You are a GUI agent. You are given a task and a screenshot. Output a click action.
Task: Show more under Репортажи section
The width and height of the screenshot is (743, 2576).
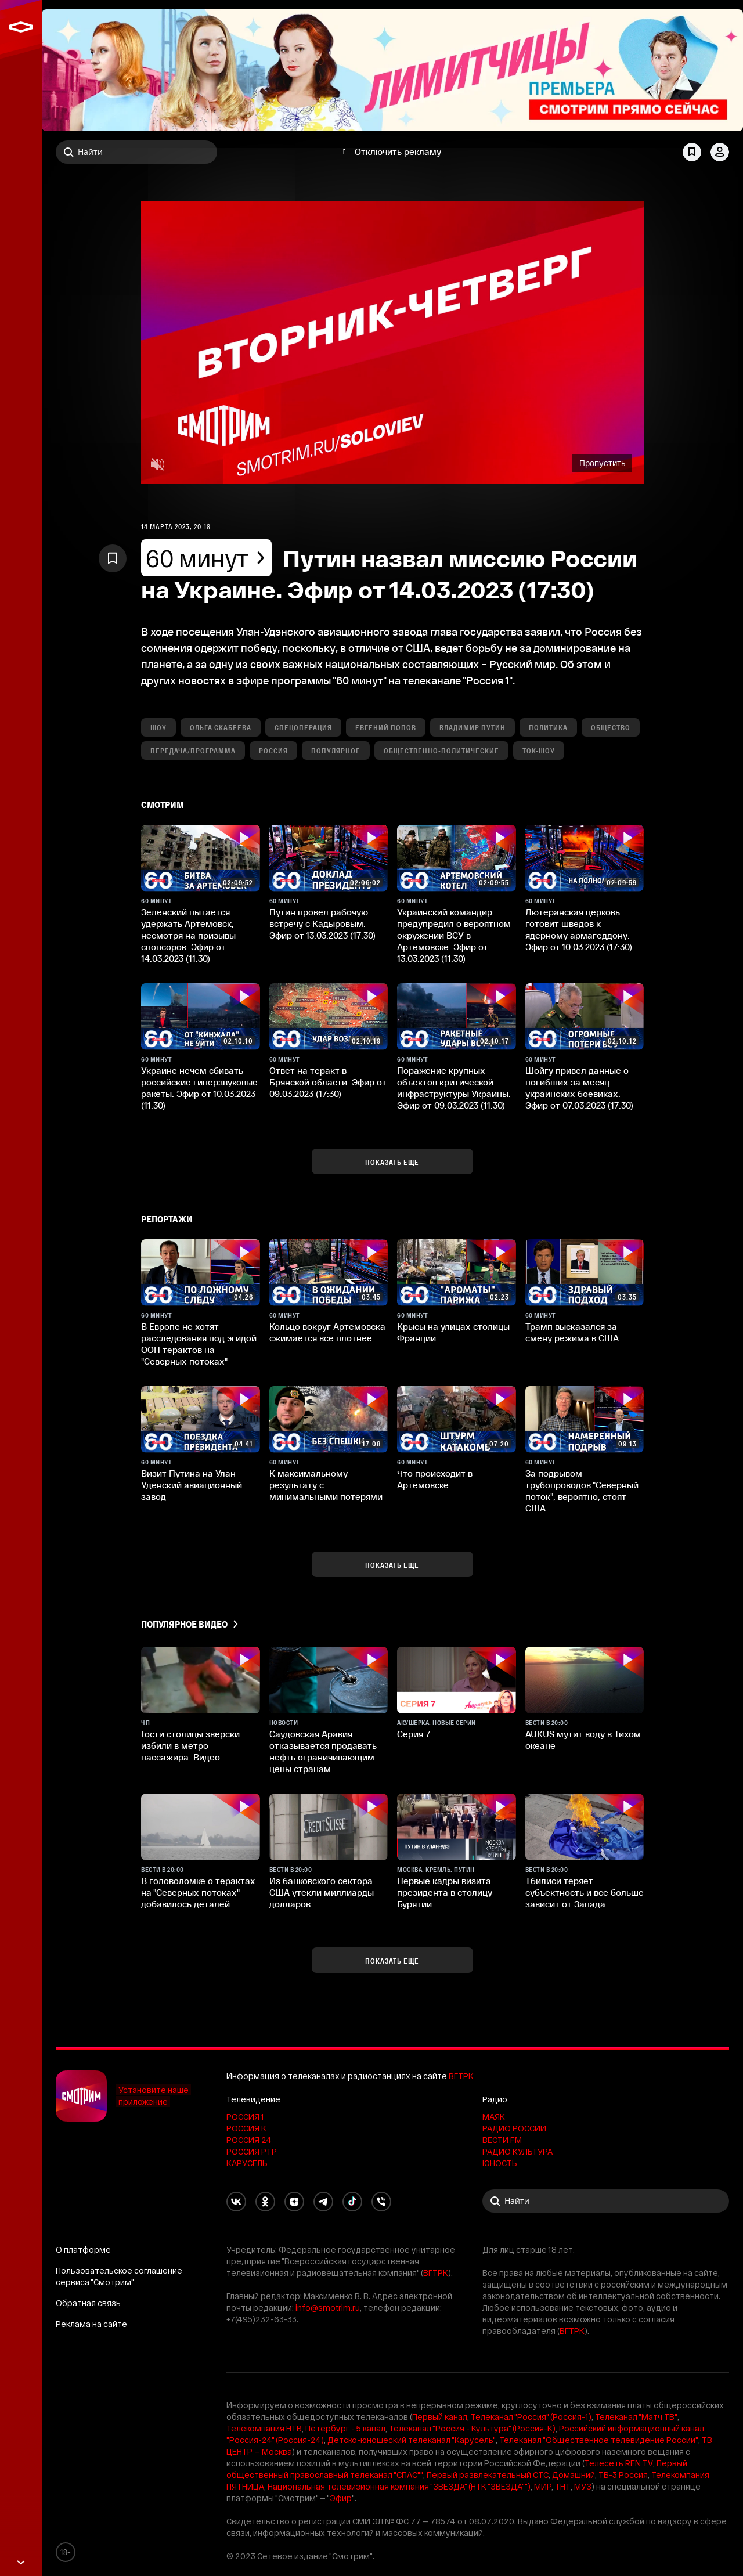coord(392,1564)
